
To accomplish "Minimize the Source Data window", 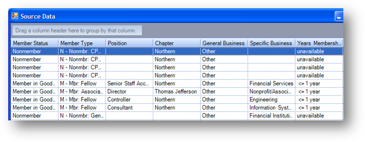I will coord(339,17).
